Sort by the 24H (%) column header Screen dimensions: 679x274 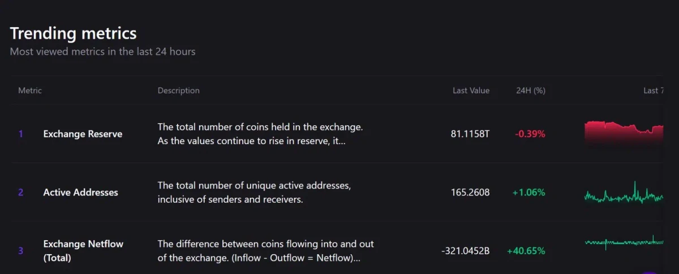[530, 90]
